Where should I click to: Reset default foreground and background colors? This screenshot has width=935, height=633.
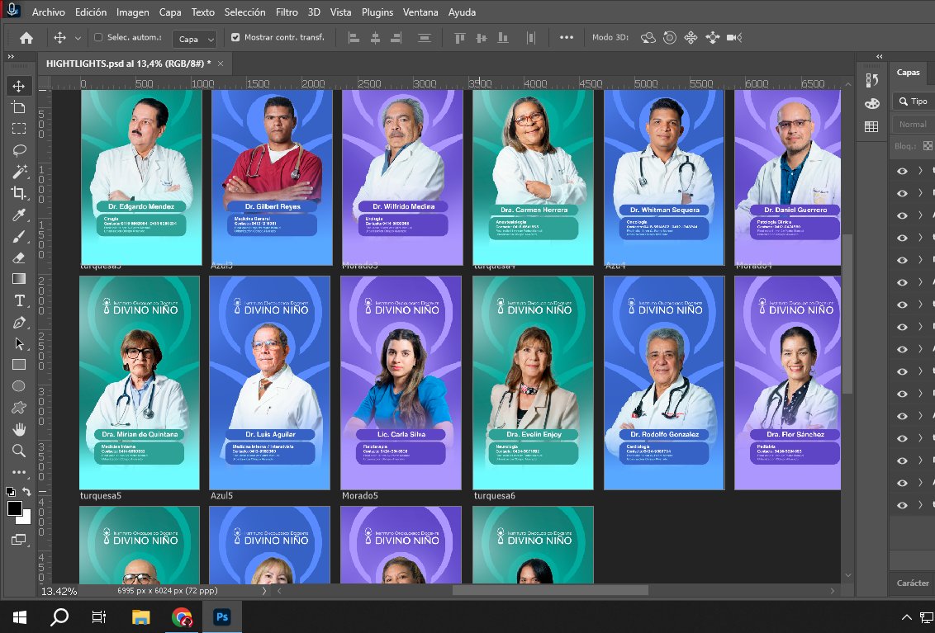pos(10,492)
